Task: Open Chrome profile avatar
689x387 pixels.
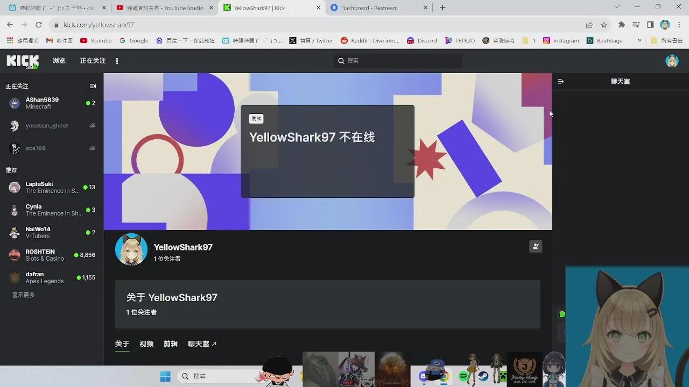Action: click(665, 25)
